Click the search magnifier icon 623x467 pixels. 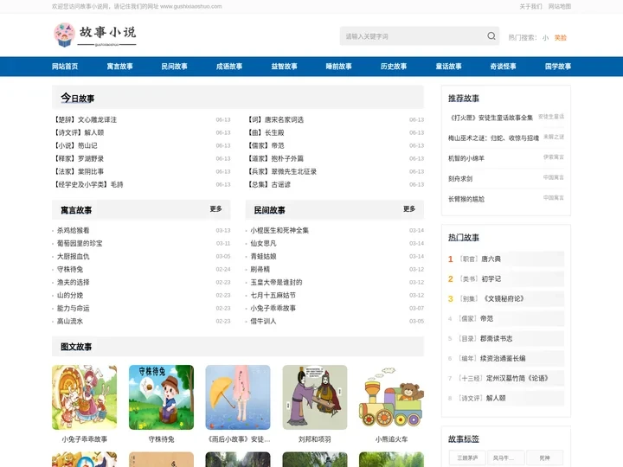point(491,36)
